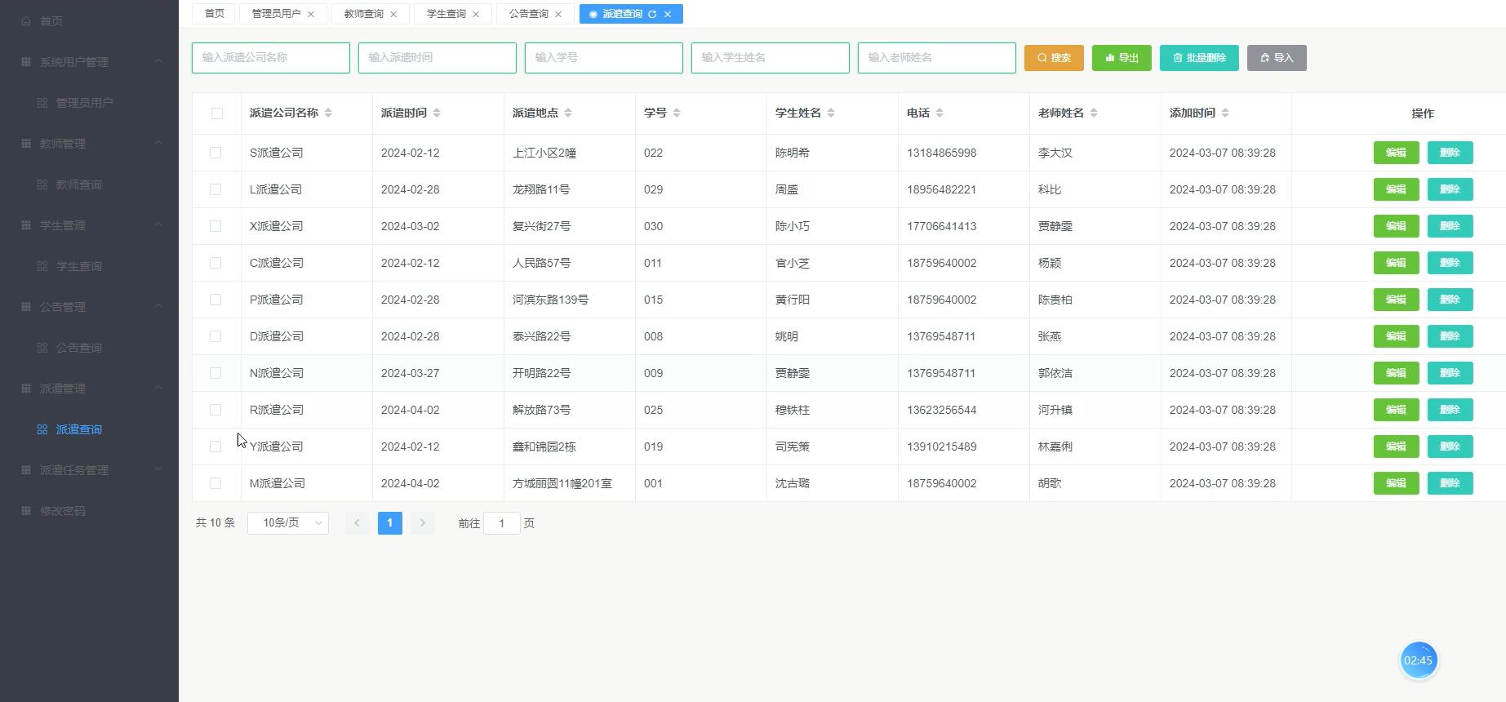This screenshot has width=1506, height=702.
Task: Click the orange 搜索 button
Action: 1054,58
